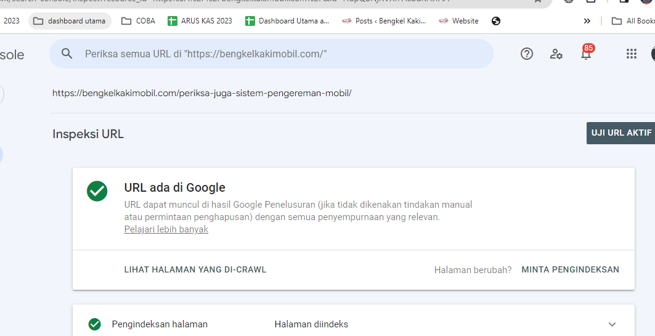This screenshot has width=655, height=336.
Task: Click LIHAT HALAMAN YANG DI-CRAWL
Action: [195, 269]
